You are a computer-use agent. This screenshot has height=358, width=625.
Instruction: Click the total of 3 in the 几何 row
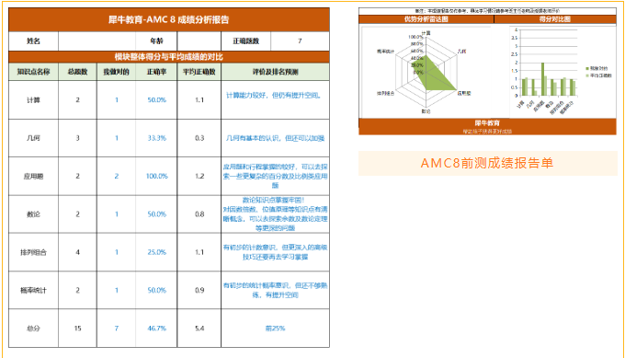tap(77, 138)
